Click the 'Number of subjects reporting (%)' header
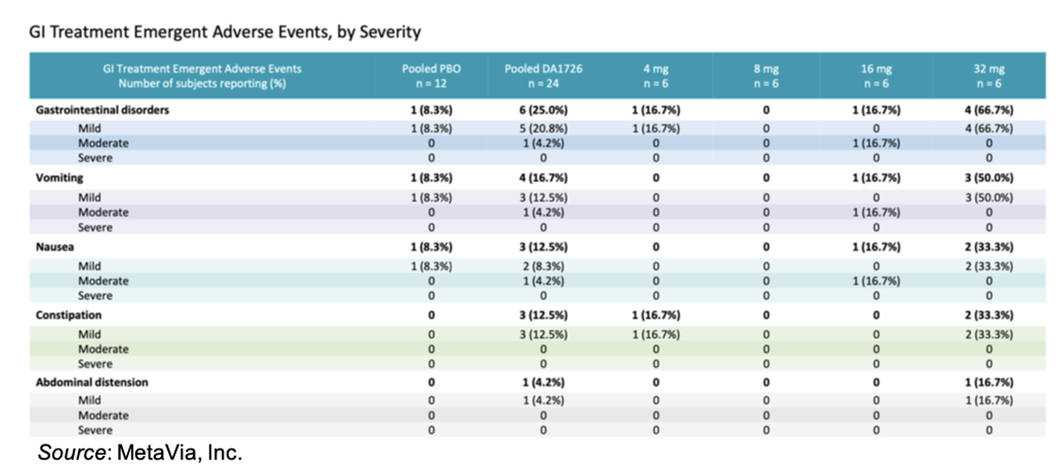 pyautogui.click(x=202, y=83)
